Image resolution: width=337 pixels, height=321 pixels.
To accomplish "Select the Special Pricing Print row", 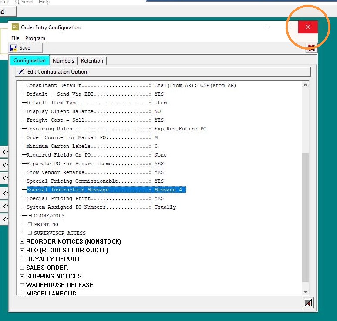I will tap(95, 198).
